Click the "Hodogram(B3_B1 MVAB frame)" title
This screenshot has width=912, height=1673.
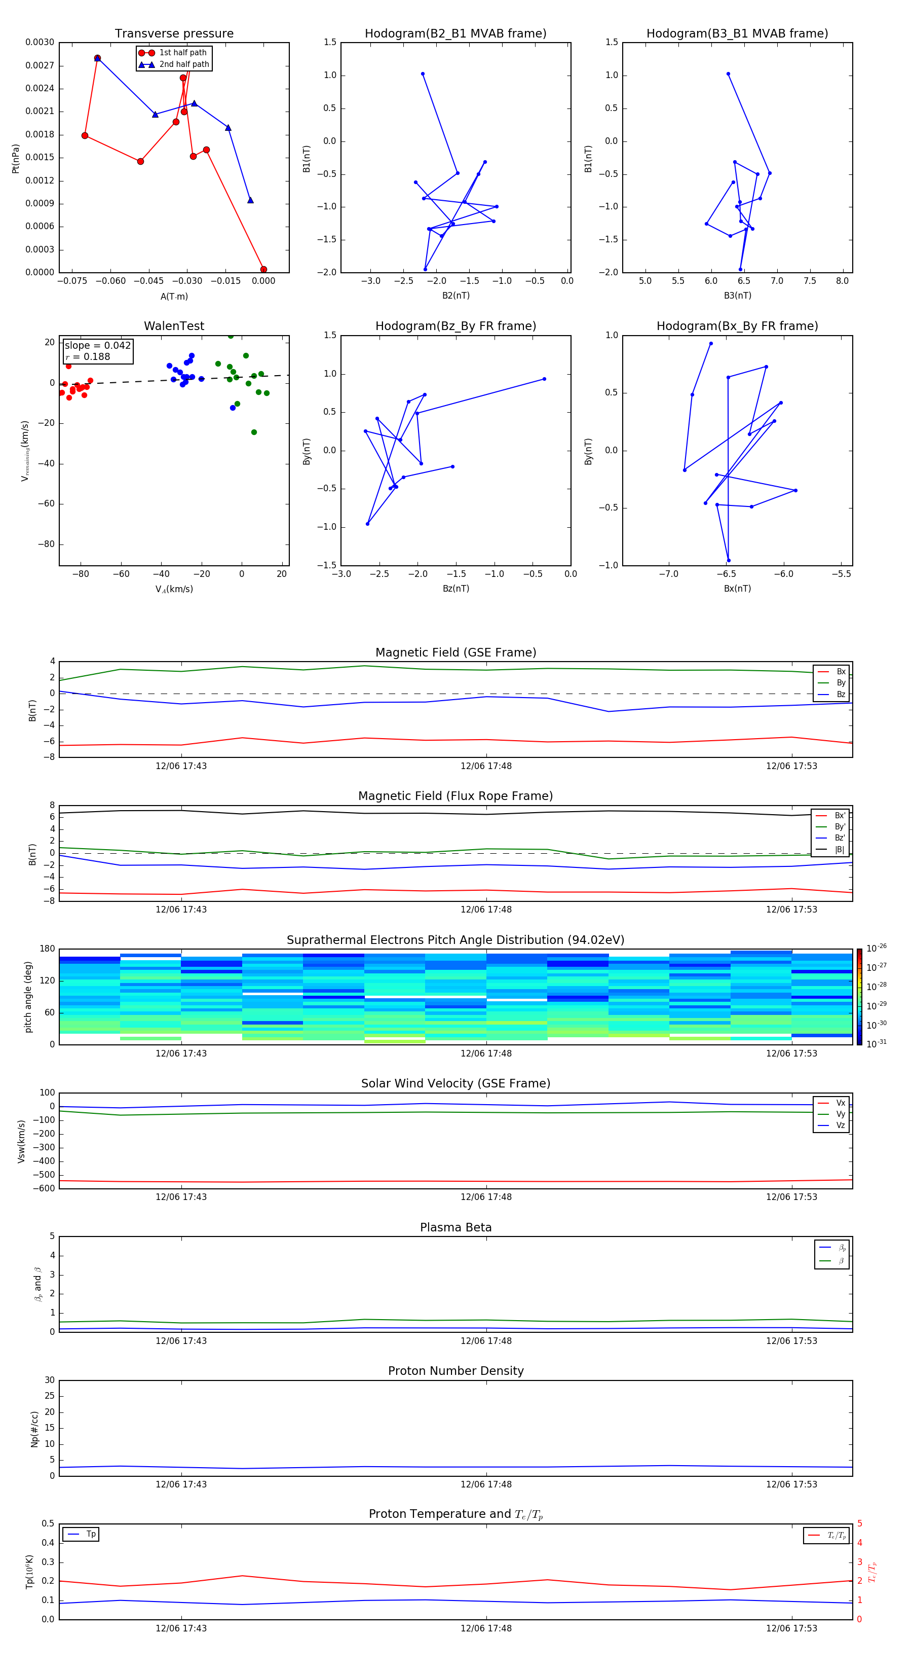click(x=737, y=33)
